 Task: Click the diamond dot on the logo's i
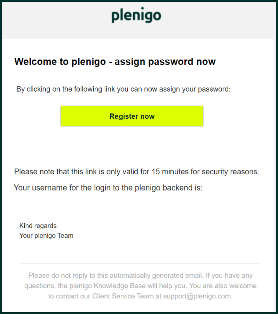coord(142,8)
